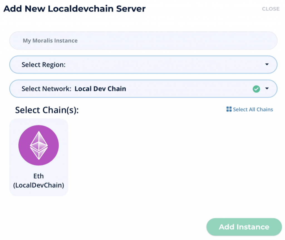
Task: Click the Add New Localdevchain Server title
Action: [75, 9]
